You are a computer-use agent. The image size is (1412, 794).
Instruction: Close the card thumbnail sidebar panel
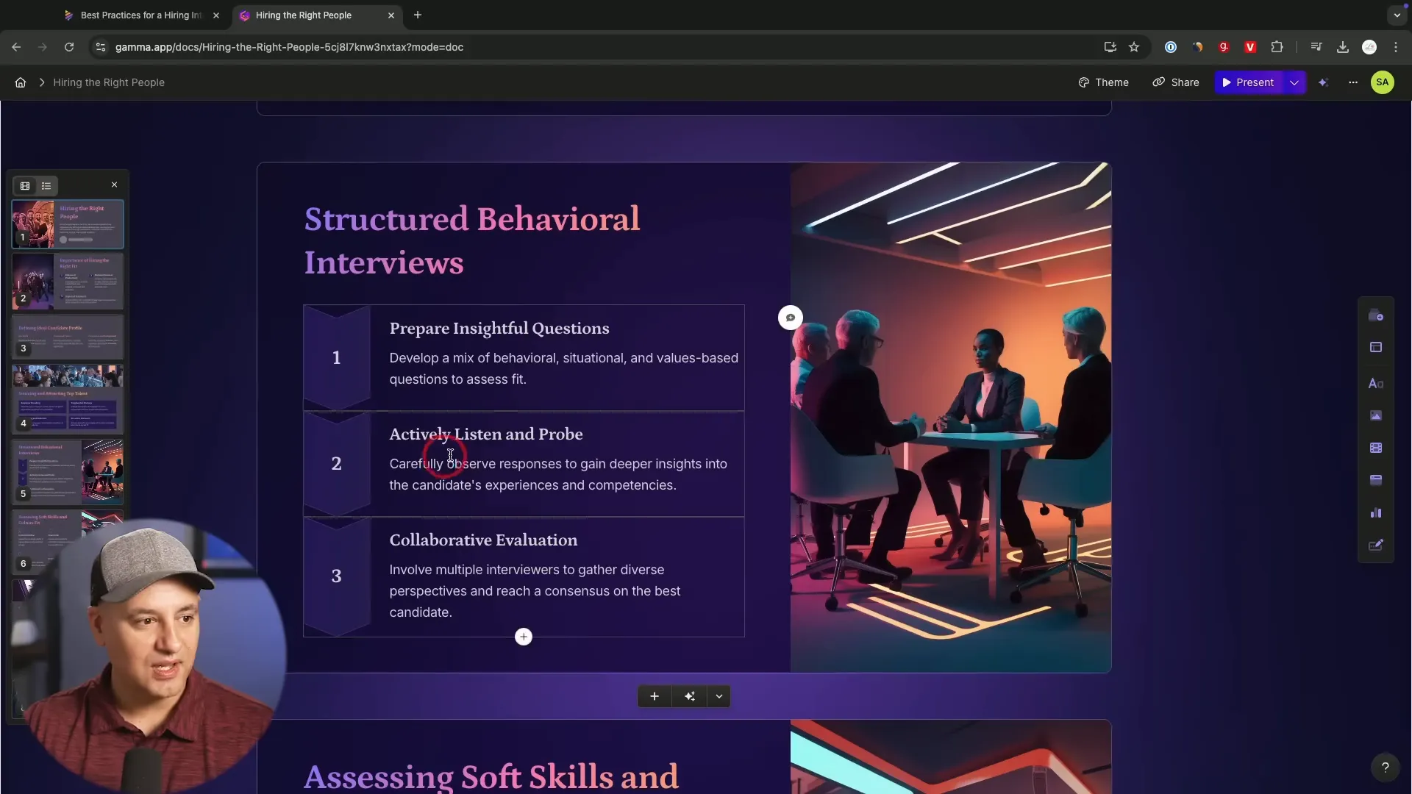coord(114,185)
